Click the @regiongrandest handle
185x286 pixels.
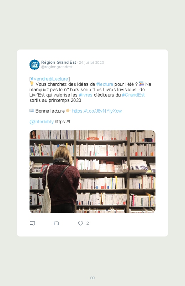[x=57, y=67]
